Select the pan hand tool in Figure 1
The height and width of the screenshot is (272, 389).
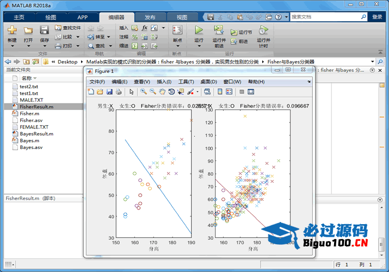pos(162,91)
